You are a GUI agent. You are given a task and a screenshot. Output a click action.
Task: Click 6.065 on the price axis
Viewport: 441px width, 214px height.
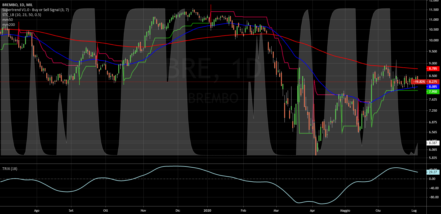pyautogui.click(x=433, y=150)
